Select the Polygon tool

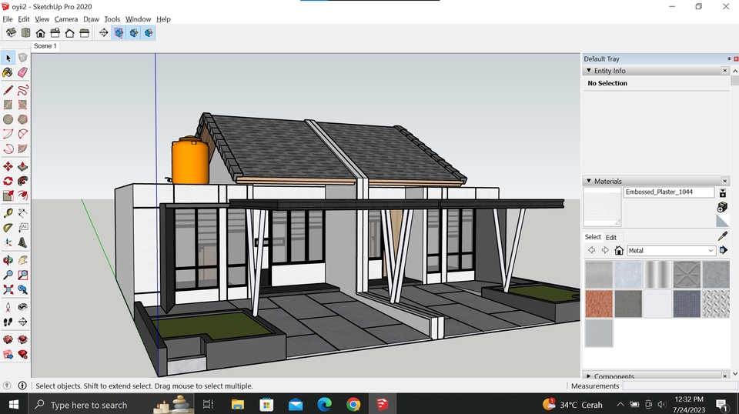click(22, 119)
